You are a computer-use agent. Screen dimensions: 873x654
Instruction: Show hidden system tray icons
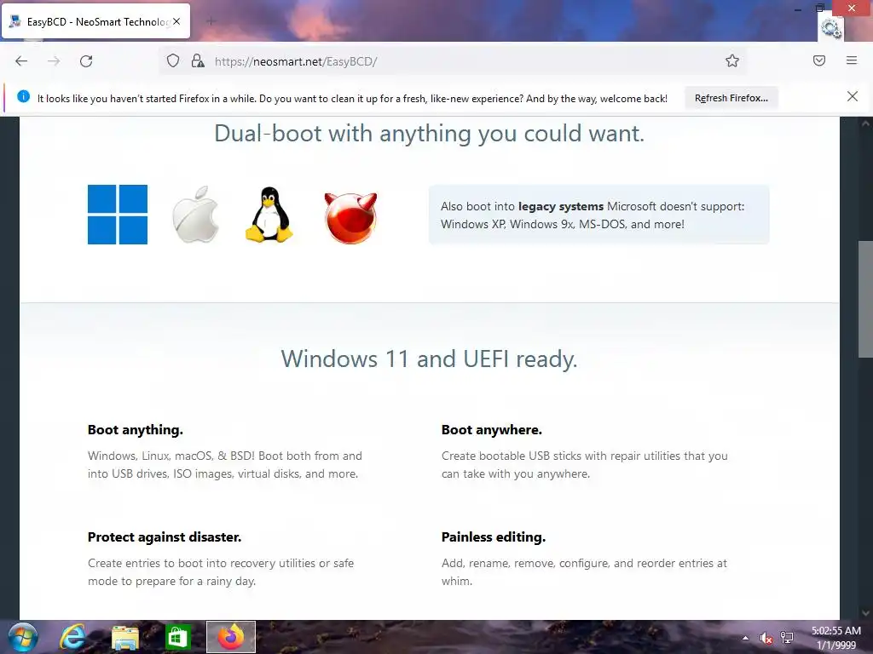[745, 639]
